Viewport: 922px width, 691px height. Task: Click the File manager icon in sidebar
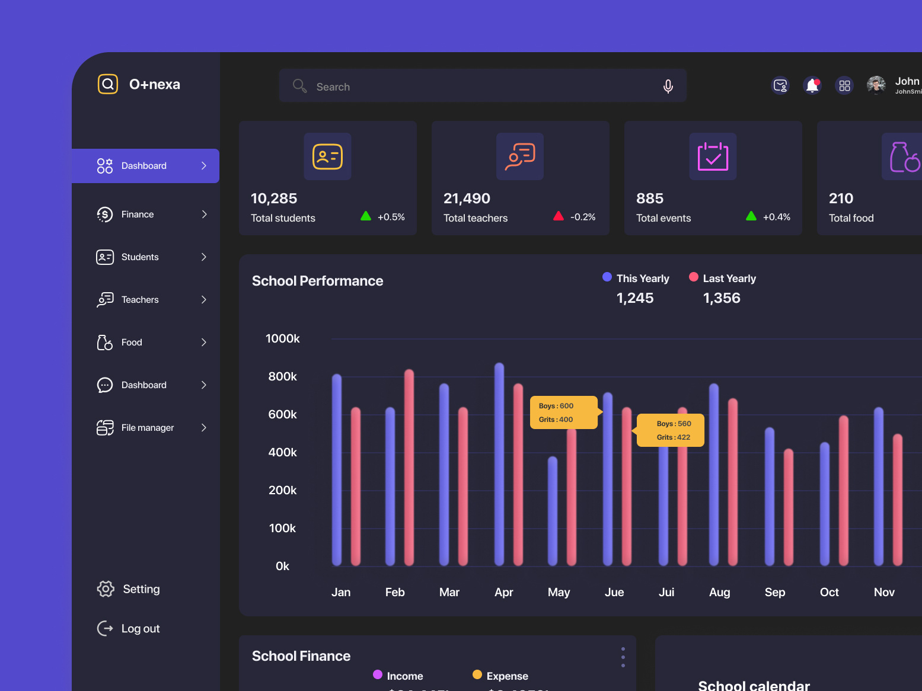[x=105, y=428]
